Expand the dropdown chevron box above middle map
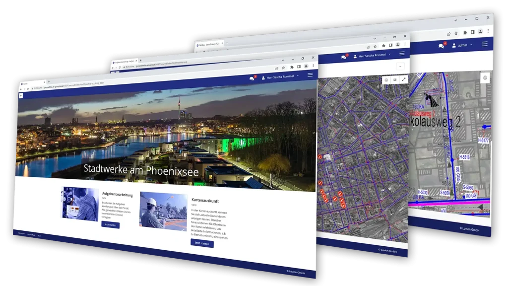Viewport: 508px width, 286px height. pos(400,66)
